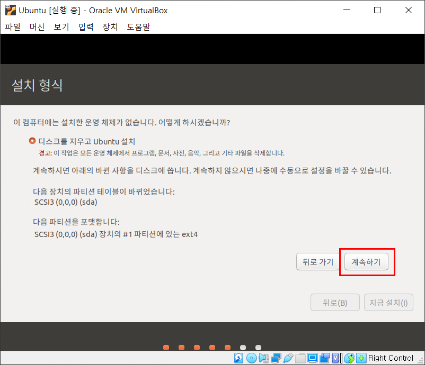The image size is (425, 365).
Task: Click the 지금 설치(I) button
Action: point(388,303)
